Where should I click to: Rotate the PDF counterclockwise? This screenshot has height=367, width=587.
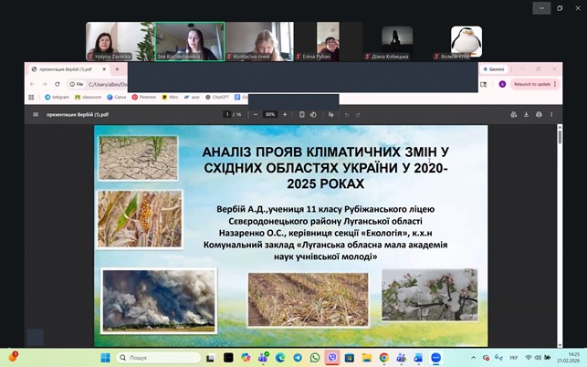point(313,115)
